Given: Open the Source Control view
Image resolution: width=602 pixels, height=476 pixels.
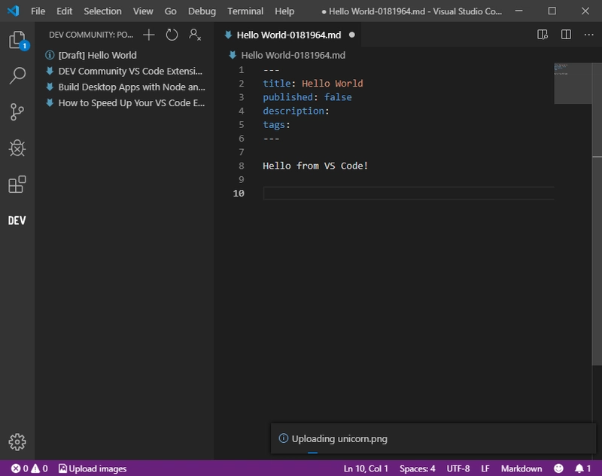Looking at the screenshot, I should tap(17, 111).
